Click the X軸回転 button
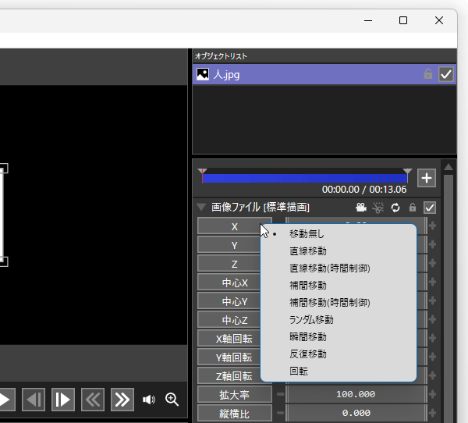Image resolution: width=468 pixels, height=423 pixels. (x=235, y=339)
